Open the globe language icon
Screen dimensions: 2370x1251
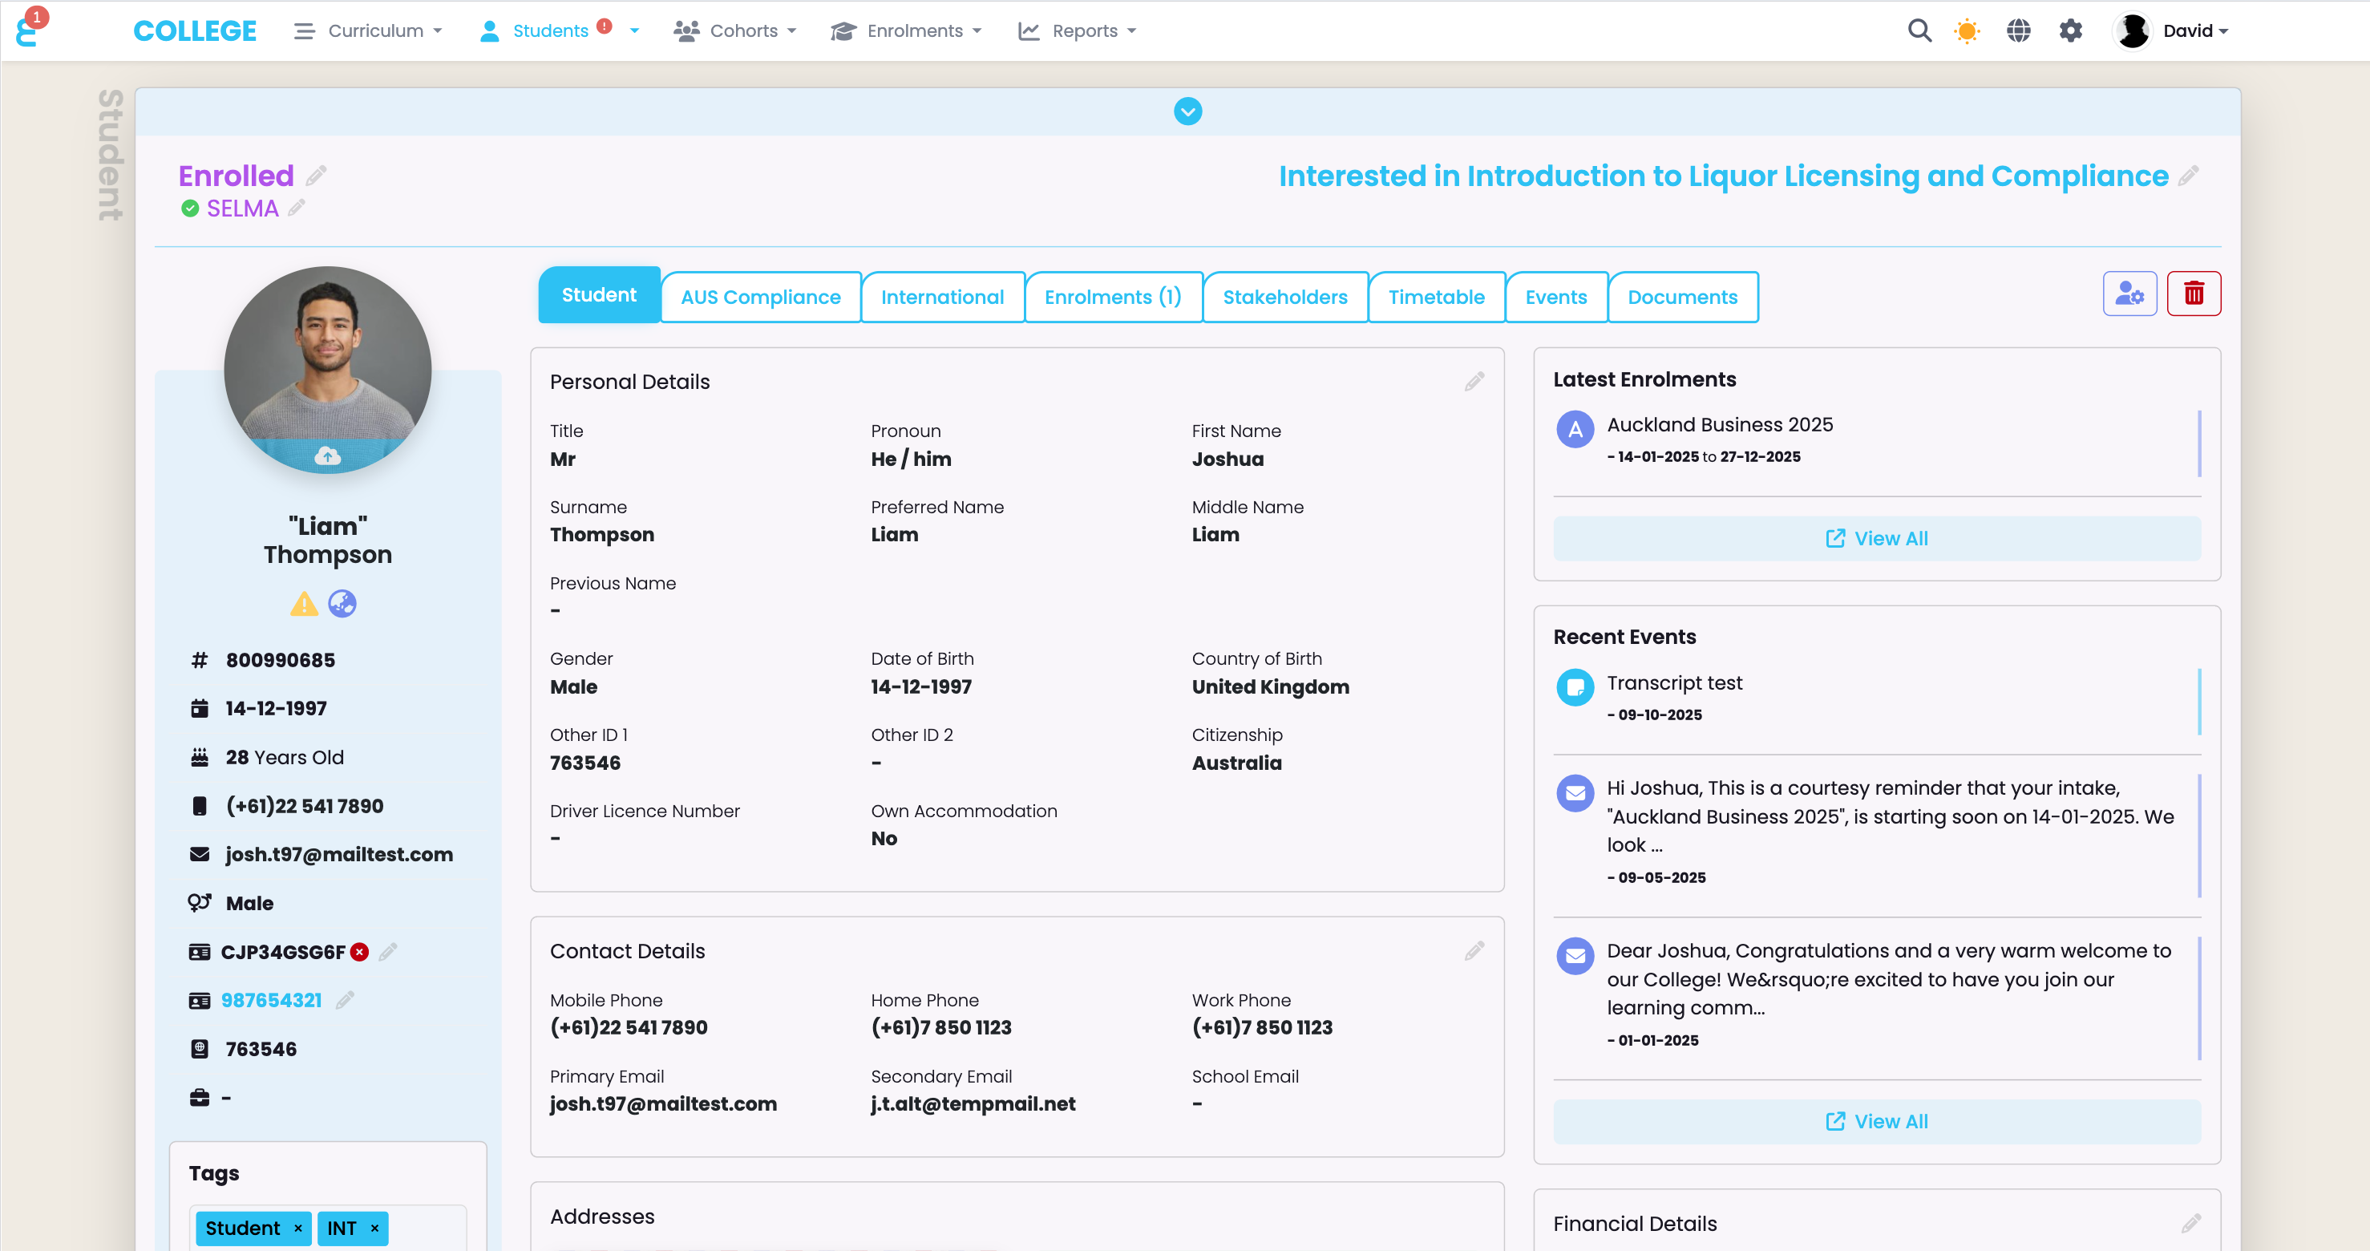click(x=2018, y=30)
